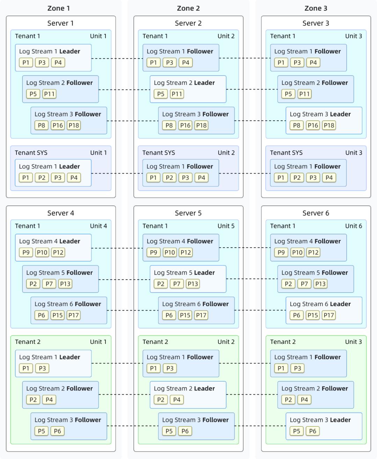Select Log Stream 1 Leader in Server 1 Tenant 1
The height and width of the screenshot is (459, 377).
[x=53, y=58]
